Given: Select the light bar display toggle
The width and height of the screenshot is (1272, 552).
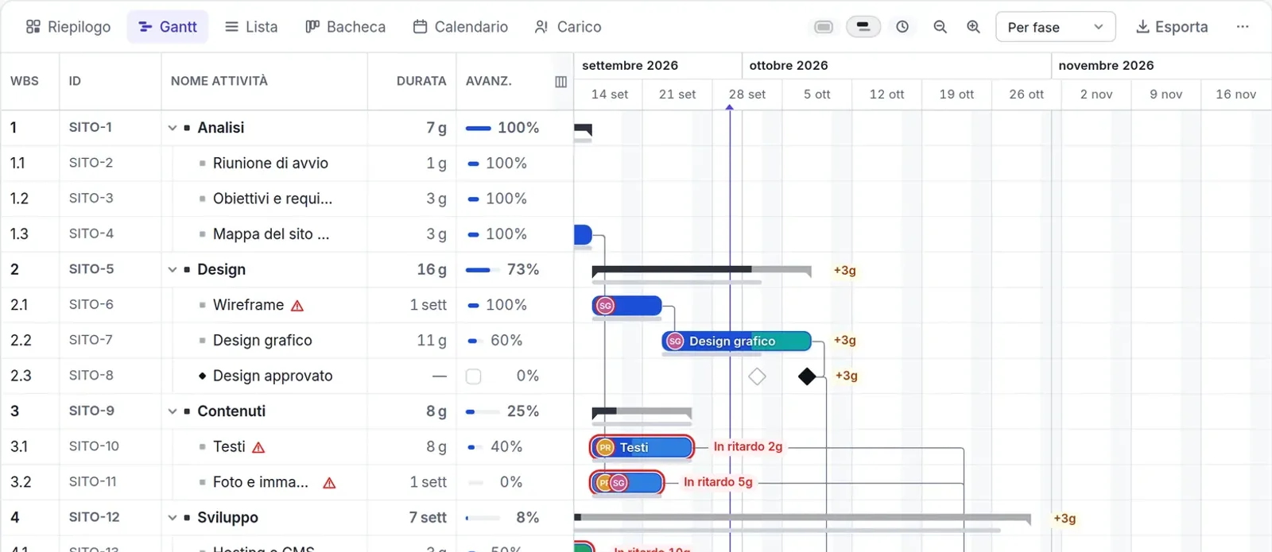Looking at the screenshot, I should click(x=824, y=27).
